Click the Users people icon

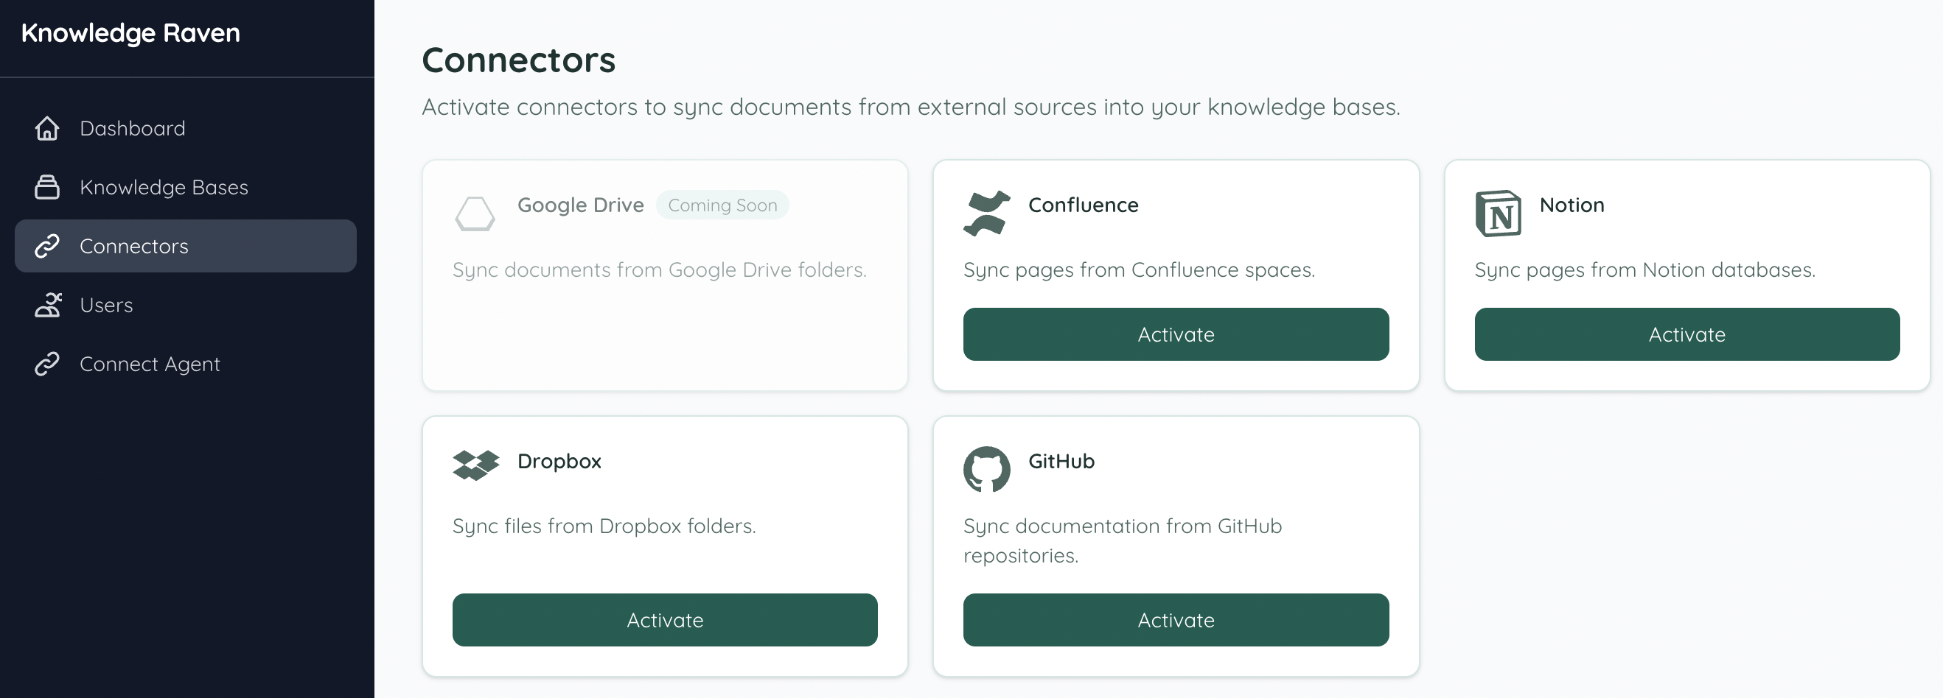coord(47,306)
